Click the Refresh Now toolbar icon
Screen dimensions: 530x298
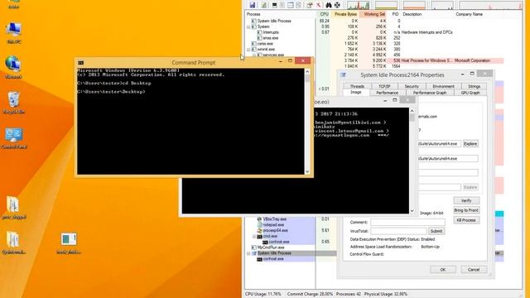(263, 5)
